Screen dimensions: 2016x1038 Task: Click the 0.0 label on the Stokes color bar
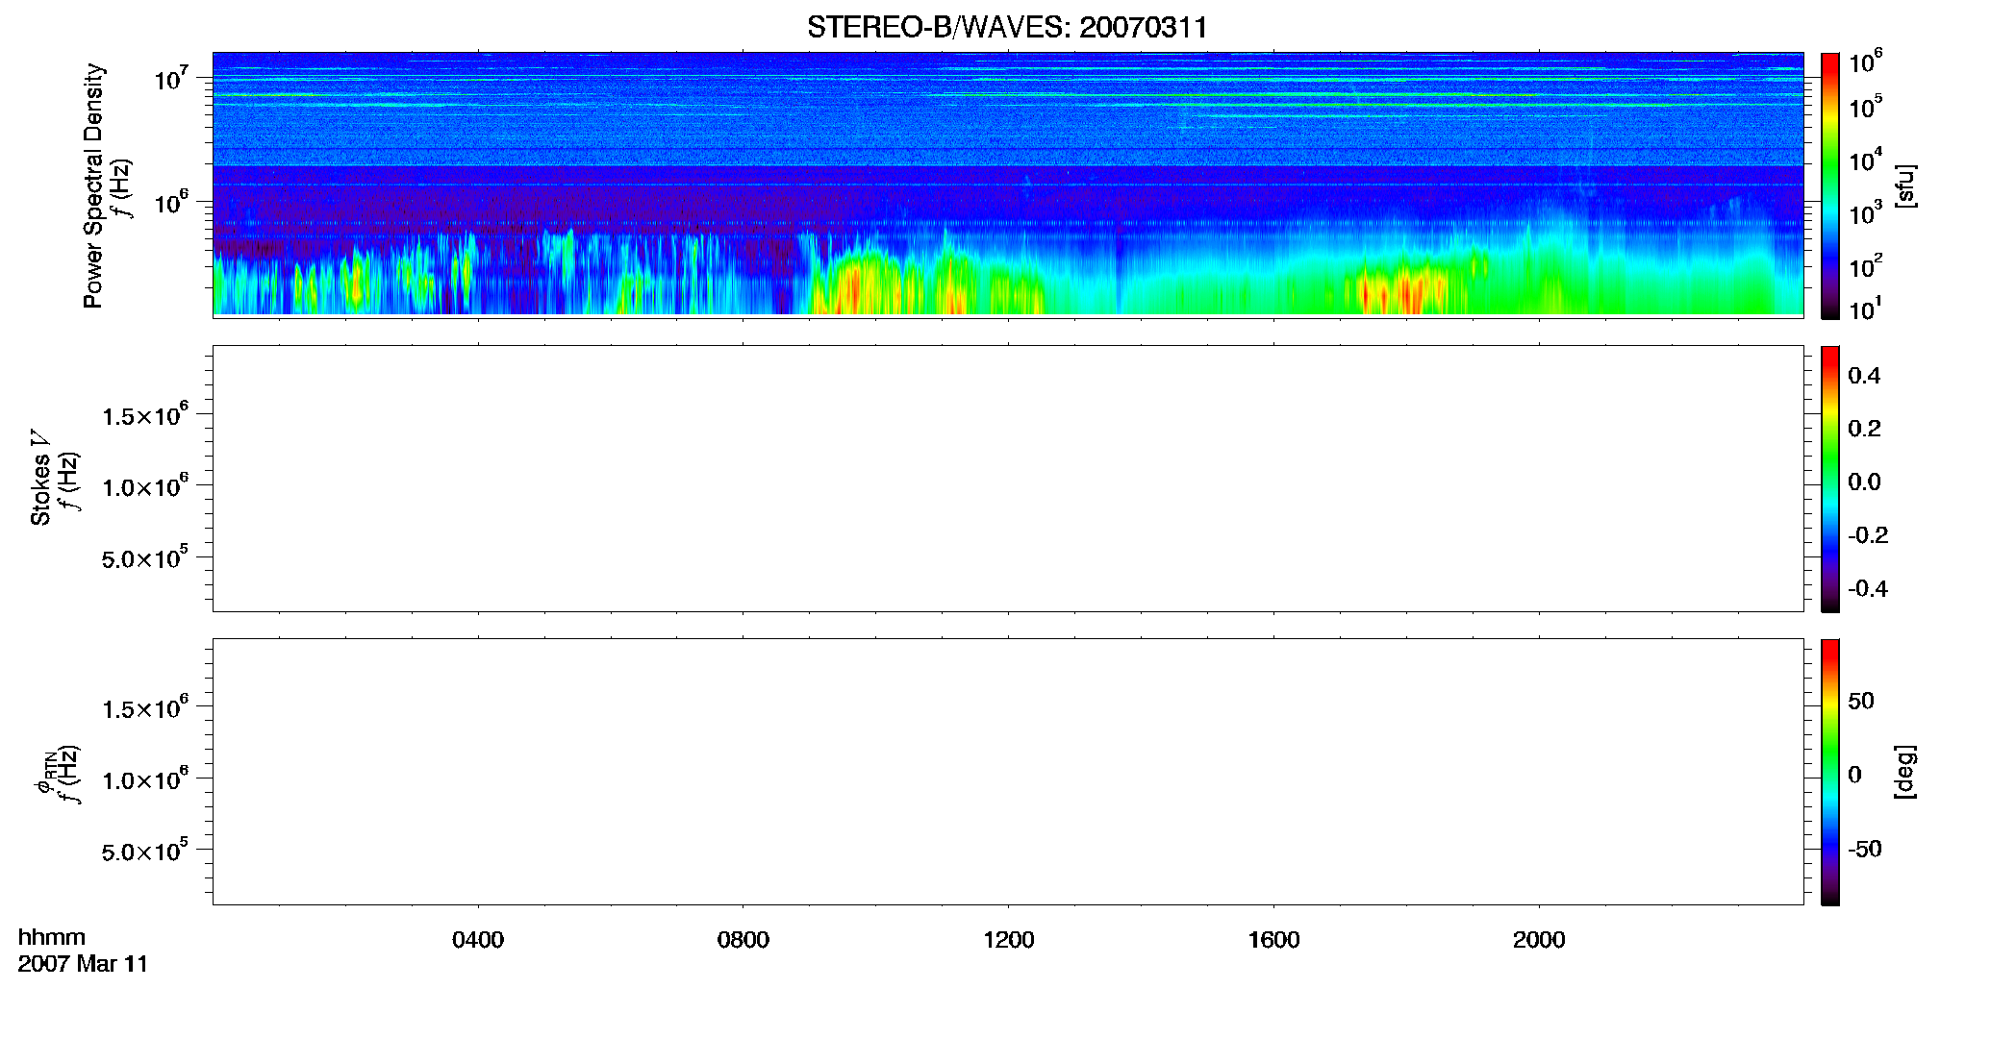(x=1864, y=482)
